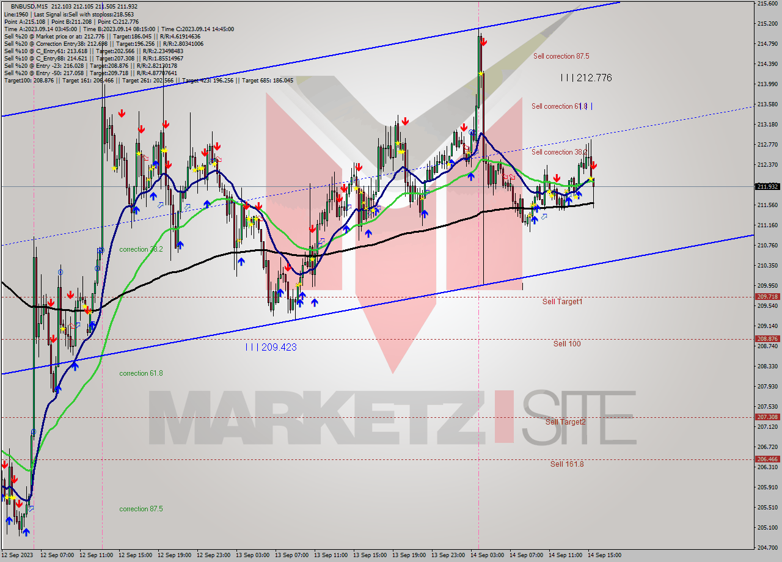Click the 'Target100: 208.876' targets line
Image resolution: width=782 pixels, height=562 pixels.
click(x=148, y=80)
